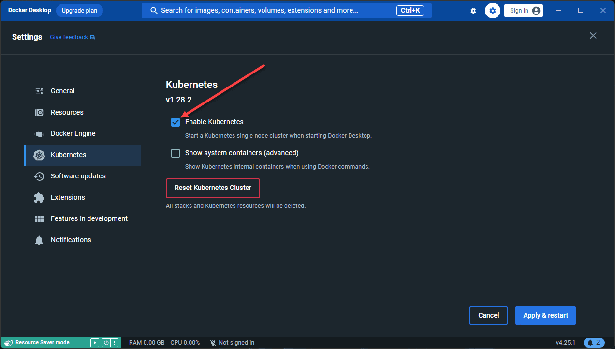Viewport: 615px width, 349px height.
Task: Click the Resource Saver mode whale icon
Action: 8,343
